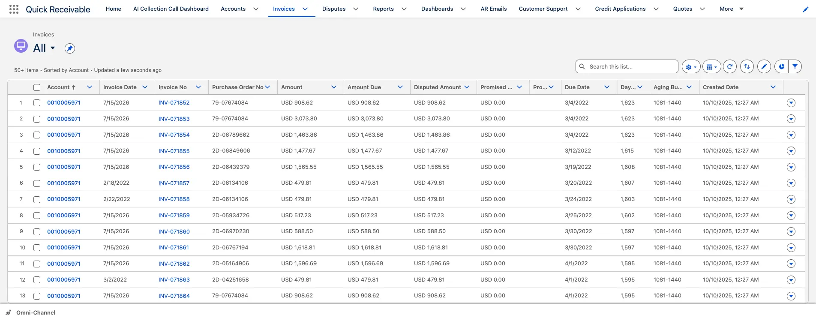Open the App Launcher grid icon
Image resolution: width=816 pixels, height=321 pixels.
(14, 9)
